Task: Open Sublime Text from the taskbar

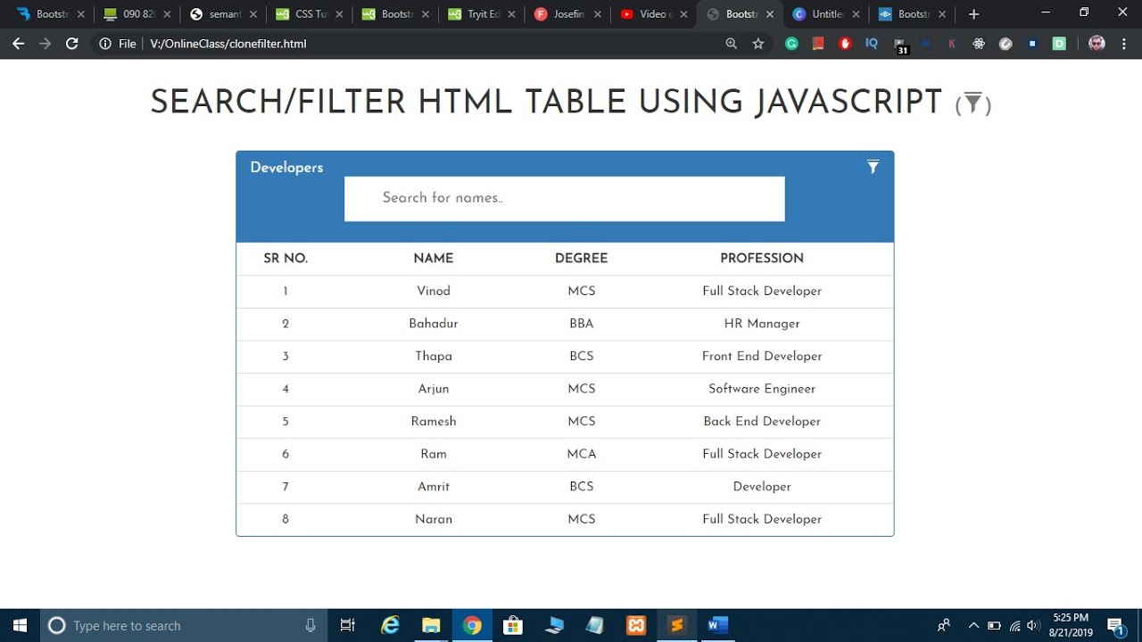Action: pos(676,625)
